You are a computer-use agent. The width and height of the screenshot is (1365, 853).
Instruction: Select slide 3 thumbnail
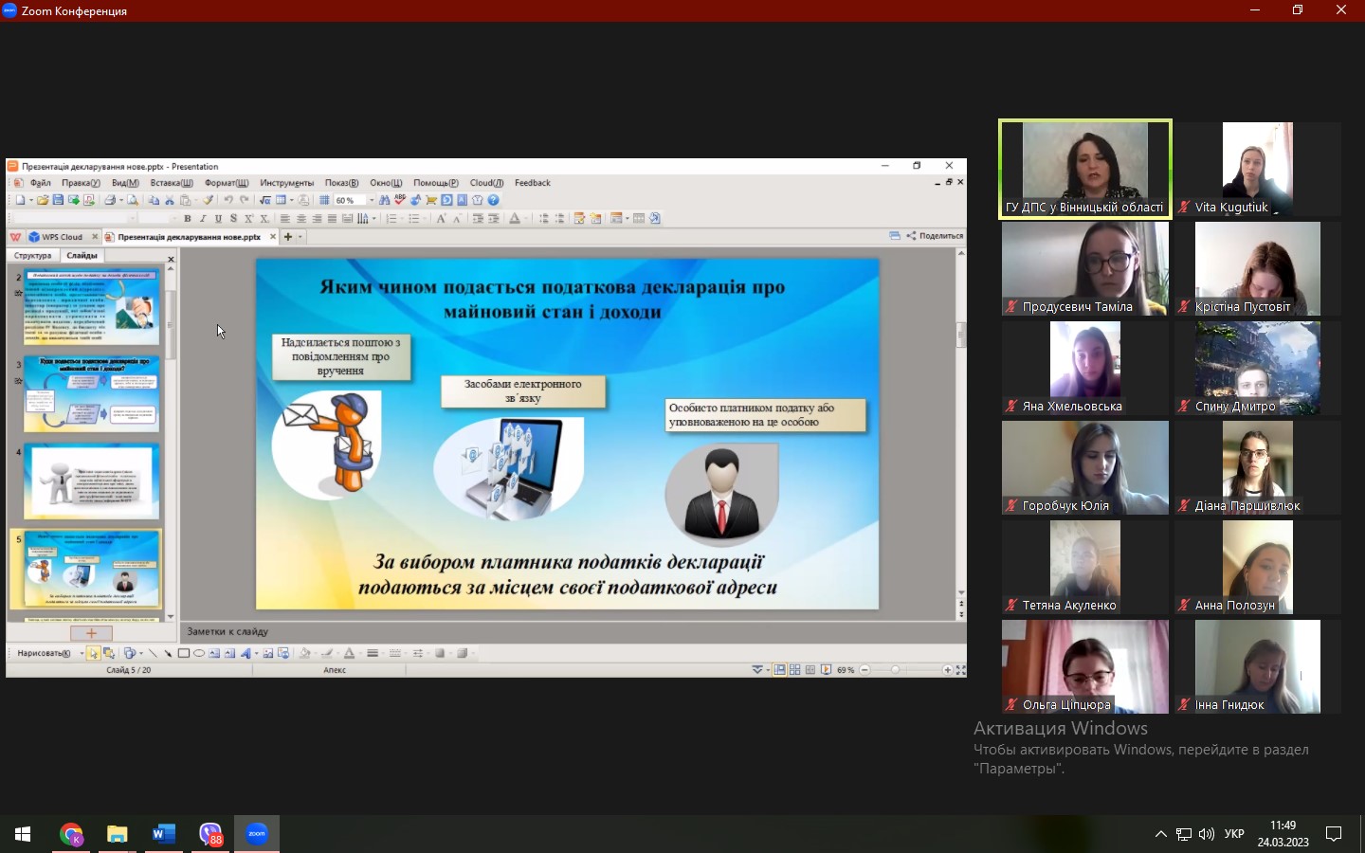click(x=91, y=394)
